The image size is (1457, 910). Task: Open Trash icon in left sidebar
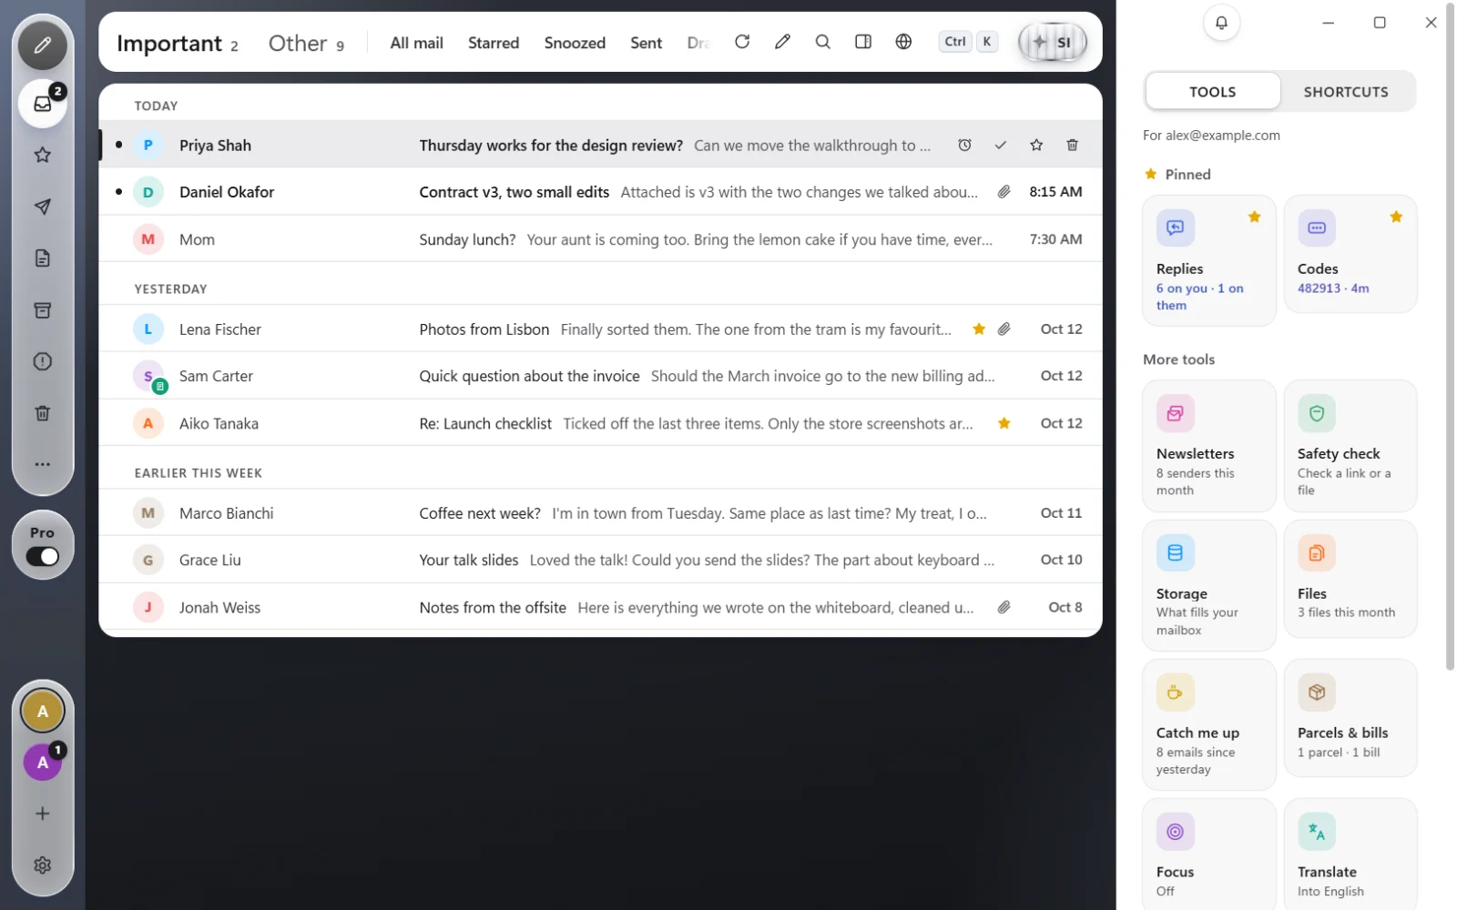pos(42,413)
